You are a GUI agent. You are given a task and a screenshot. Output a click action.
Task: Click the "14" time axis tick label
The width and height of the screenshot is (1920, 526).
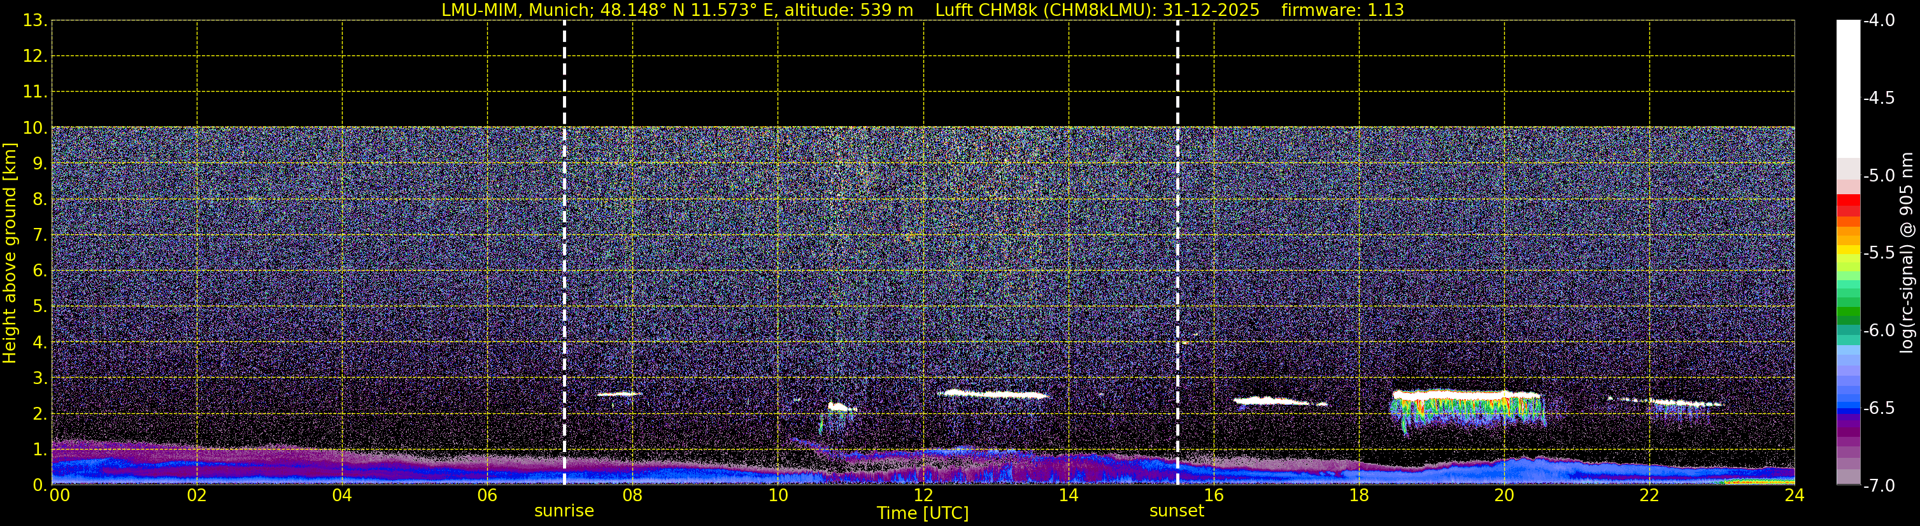[1069, 495]
